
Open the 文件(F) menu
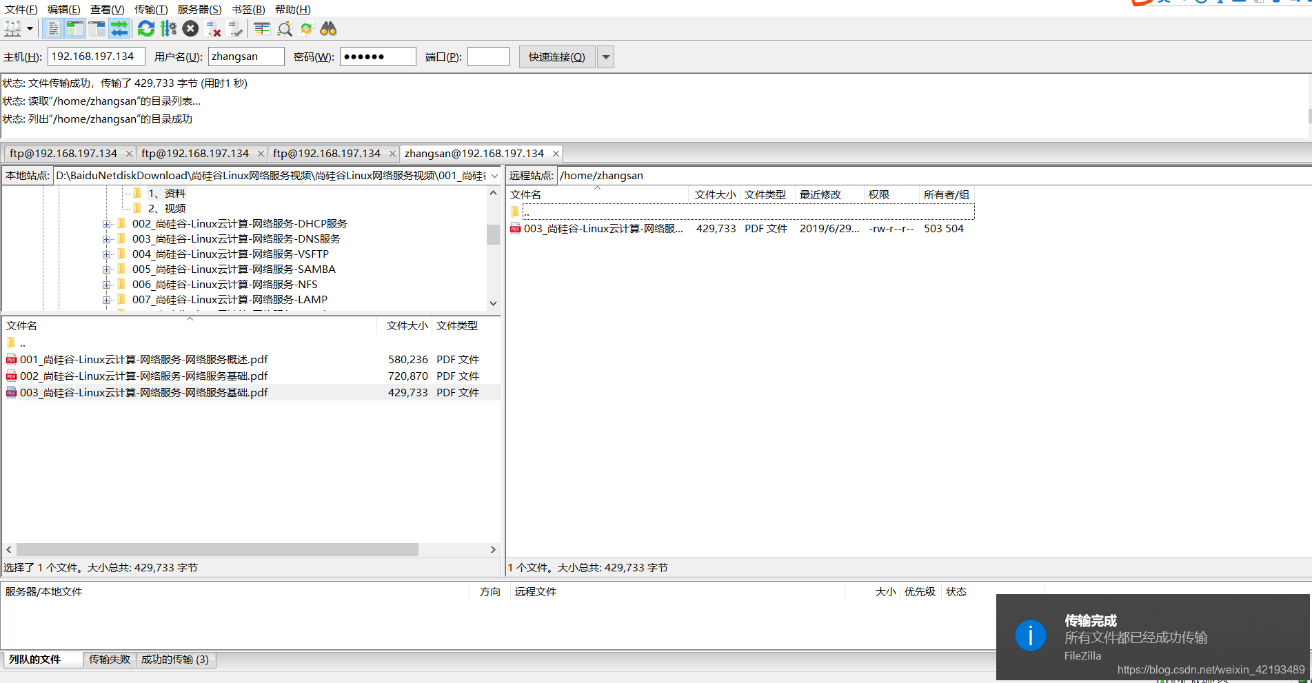[21, 9]
